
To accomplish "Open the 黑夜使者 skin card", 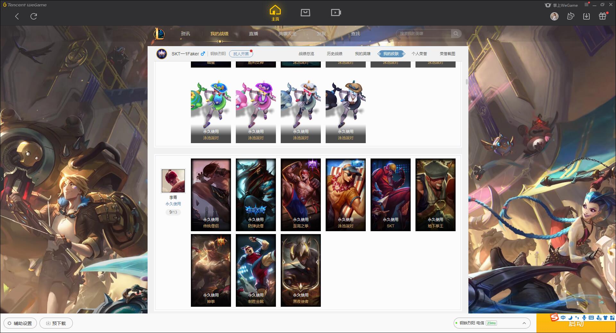I will pyautogui.click(x=301, y=270).
